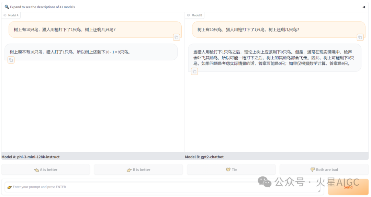371x197 pixels.
Task: Click Model A's response 10 - 1 = 9
Action: click(x=91, y=52)
